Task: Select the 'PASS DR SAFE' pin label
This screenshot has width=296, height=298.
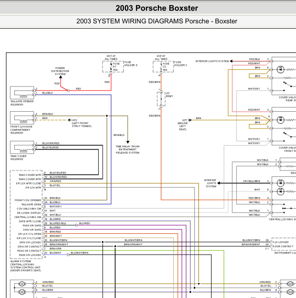Action: coord(32,225)
